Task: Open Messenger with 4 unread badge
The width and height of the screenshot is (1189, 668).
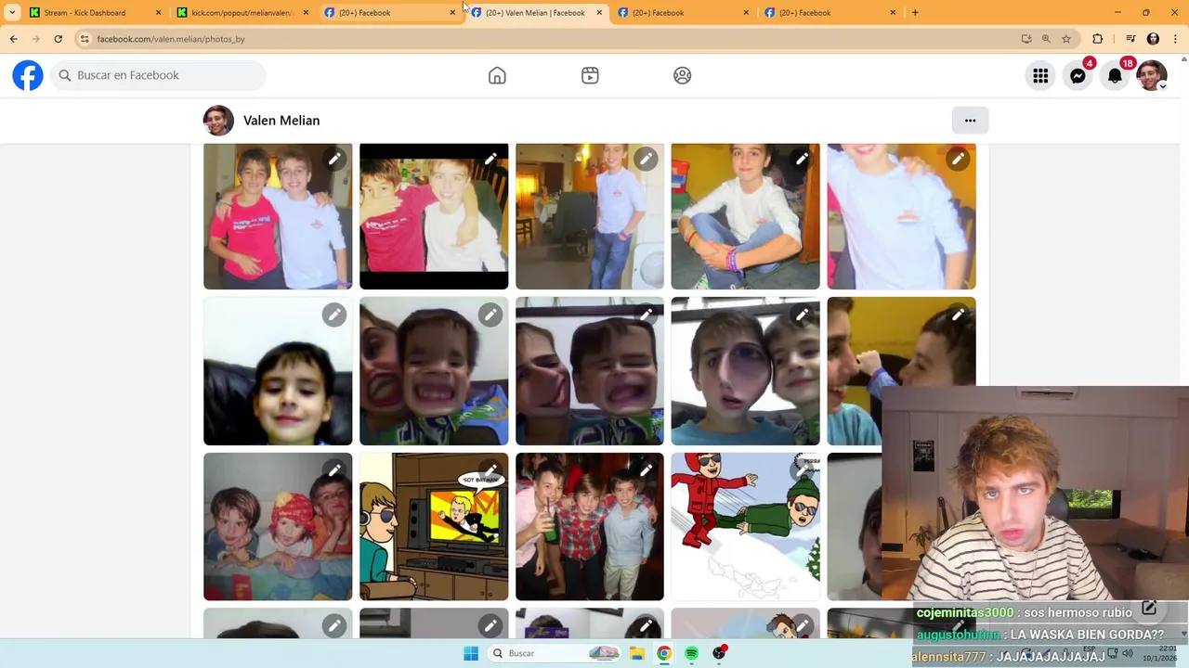Action: coord(1078,76)
